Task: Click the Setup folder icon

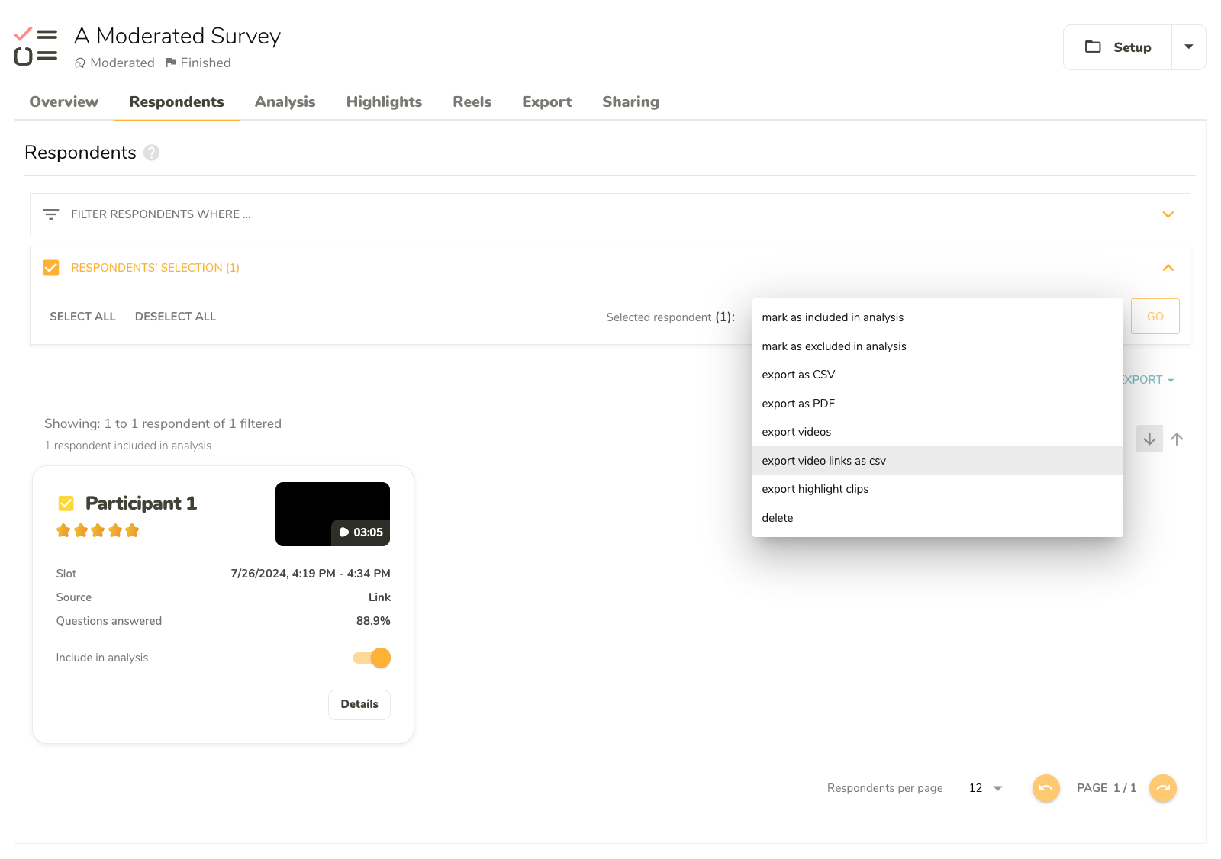Action: (x=1093, y=47)
